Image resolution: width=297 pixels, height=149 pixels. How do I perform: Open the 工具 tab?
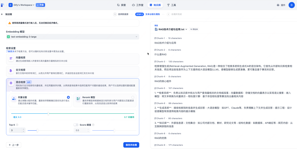(171, 5)
